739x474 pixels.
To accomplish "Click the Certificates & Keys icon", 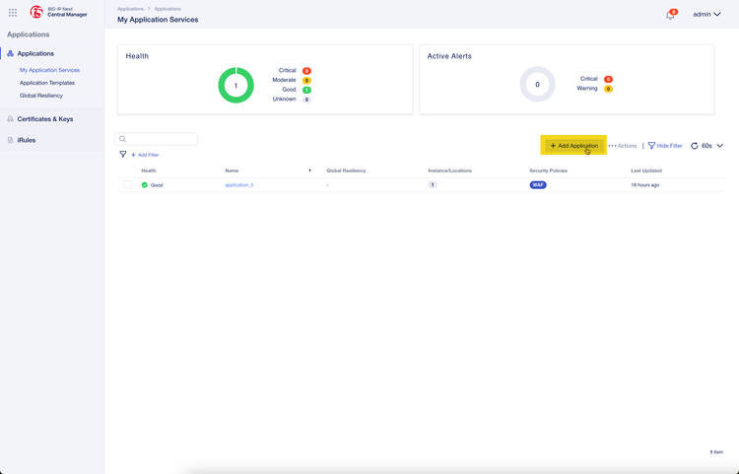I will click(x=10, y=119).
